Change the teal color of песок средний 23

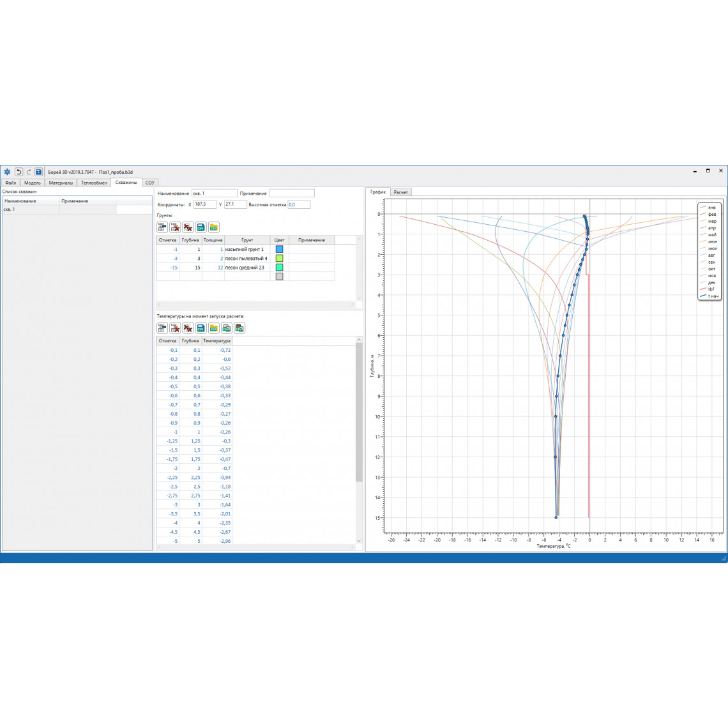pyautogui.click(x=280, y=268)
